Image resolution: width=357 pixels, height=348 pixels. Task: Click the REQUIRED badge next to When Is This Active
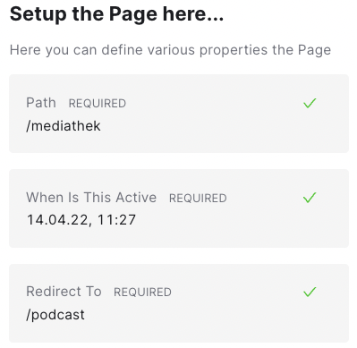tap(198, 198)
